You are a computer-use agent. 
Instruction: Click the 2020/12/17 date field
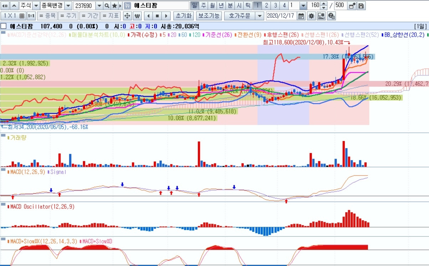(281, 16)
